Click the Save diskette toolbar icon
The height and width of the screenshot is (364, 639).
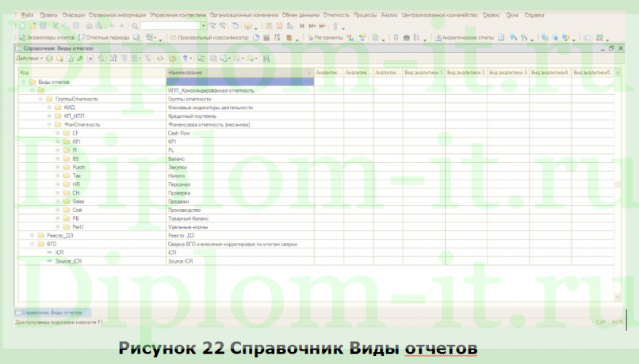point(43,26)
